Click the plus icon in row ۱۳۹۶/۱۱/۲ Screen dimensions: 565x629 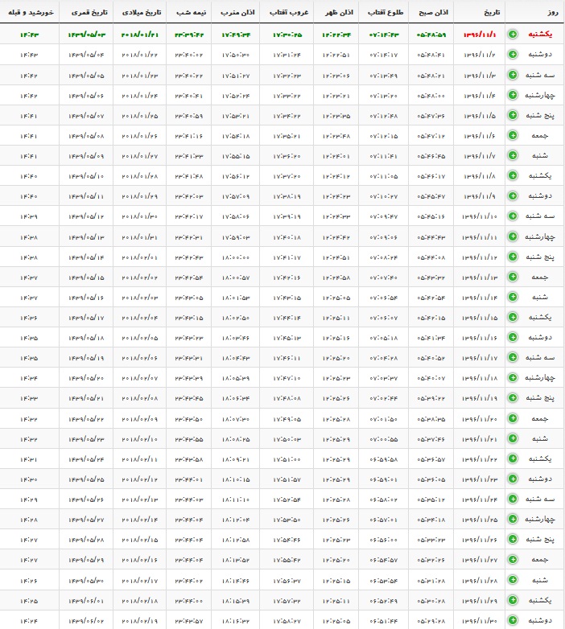(513, 54)
